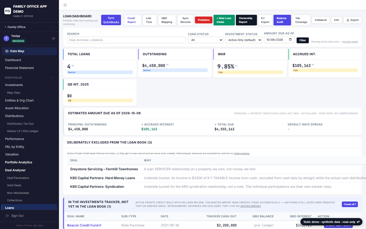Open QBO Mapping
The height and width of the screenshot is (229, 366).
tap(167, 20)
